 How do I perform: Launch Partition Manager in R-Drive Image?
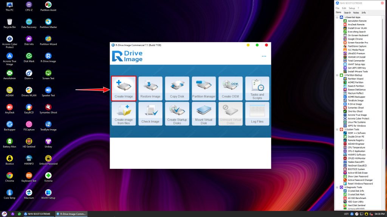tap(204, 88)
